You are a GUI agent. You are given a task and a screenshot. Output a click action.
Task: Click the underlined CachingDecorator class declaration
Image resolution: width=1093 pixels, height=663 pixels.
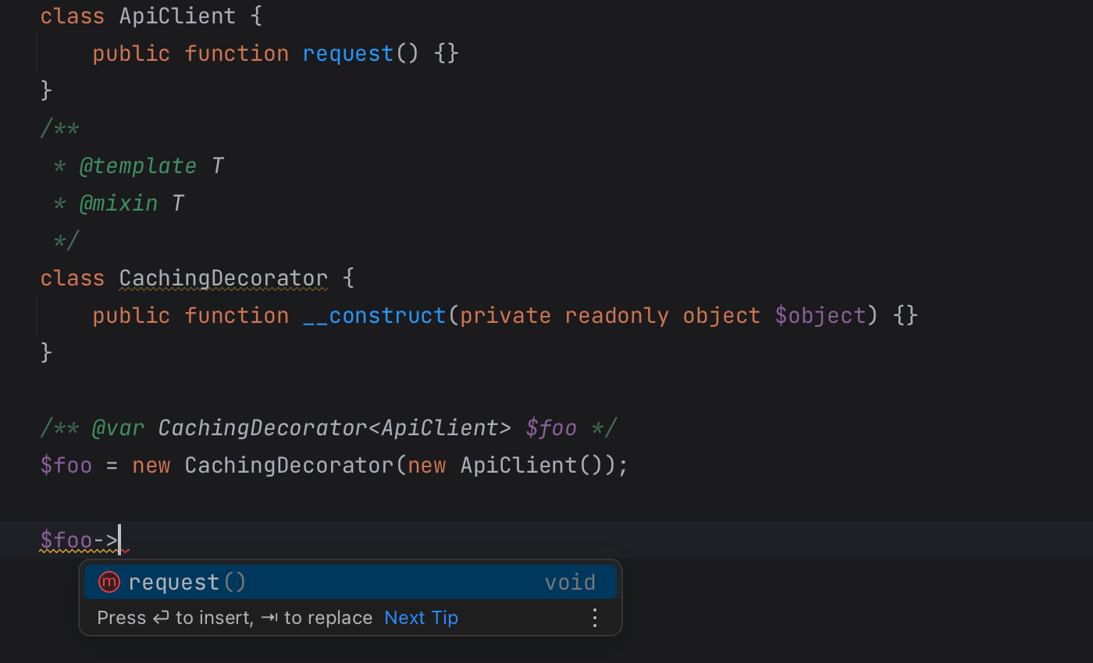coord(223,278)
